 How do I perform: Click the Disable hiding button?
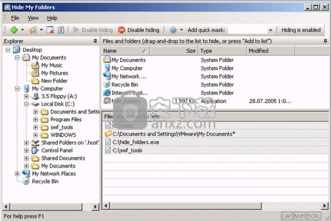(139, 30)
